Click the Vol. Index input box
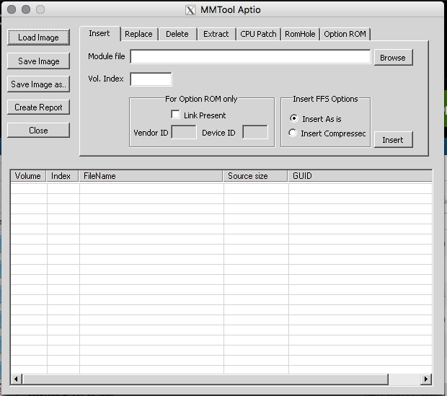447x396 pixels. (151, 79)
